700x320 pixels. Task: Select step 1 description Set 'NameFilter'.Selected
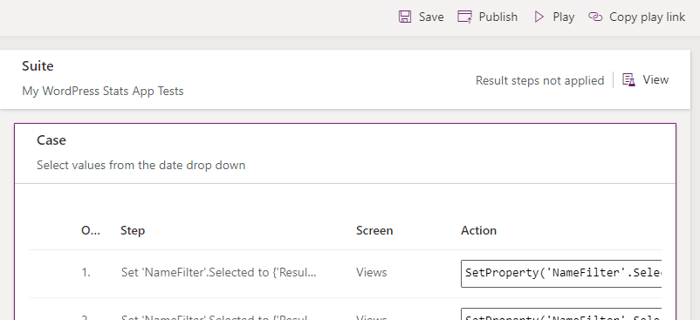click(x=219, y=272)
